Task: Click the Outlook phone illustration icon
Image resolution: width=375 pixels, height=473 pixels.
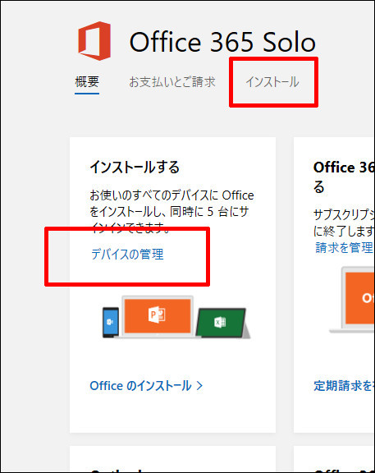Action: click(x=110, y=322)
